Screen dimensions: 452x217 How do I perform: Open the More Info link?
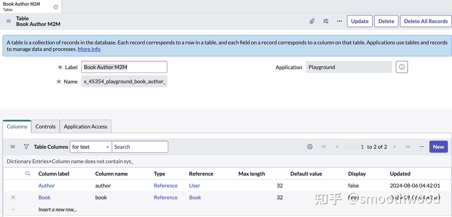coord(89,48)
